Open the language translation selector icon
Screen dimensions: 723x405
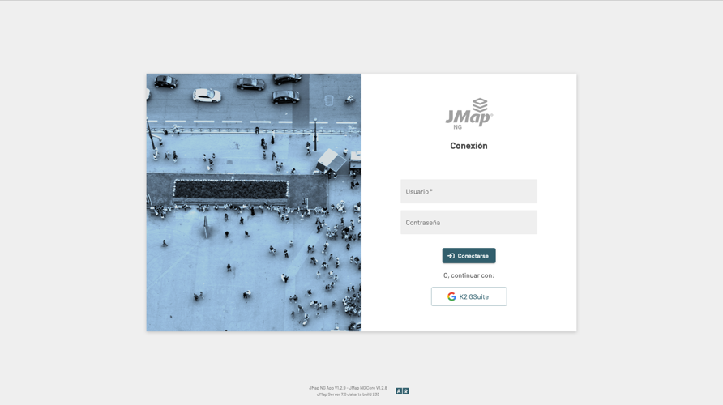point(402,391)
